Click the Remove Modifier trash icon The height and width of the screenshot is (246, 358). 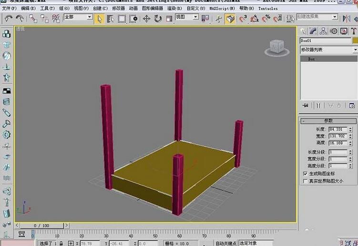(x=339, y=105)
